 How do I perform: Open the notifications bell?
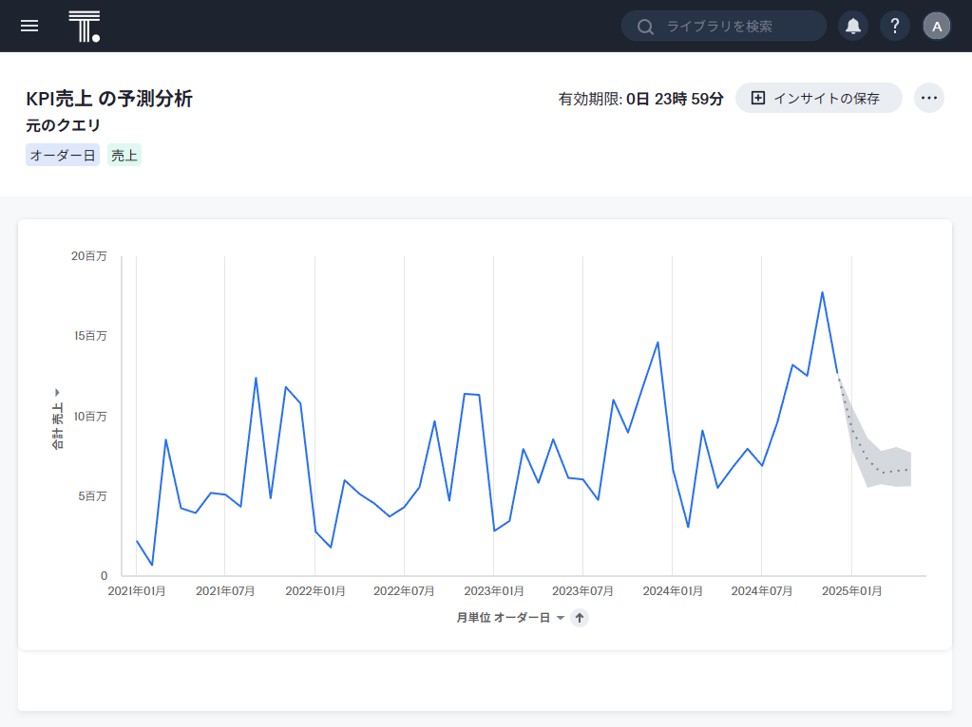point(853,26)
